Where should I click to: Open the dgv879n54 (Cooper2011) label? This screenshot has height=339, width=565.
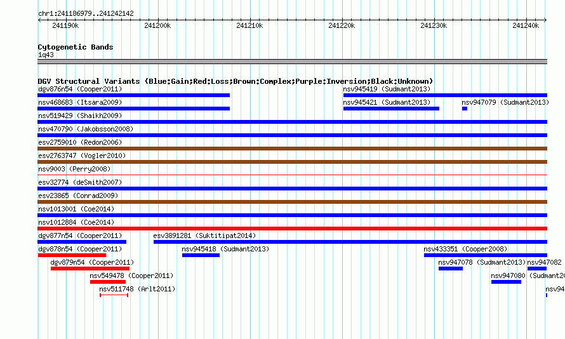92,262
